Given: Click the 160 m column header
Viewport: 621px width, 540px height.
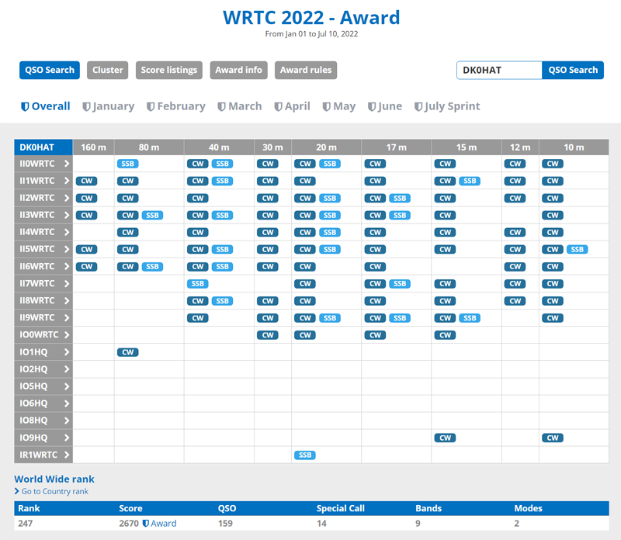Looking at the screenshot, I should click(x=93, y=147).
